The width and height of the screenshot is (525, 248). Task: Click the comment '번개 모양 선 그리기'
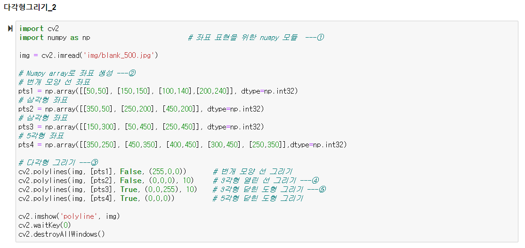click(253, 172)
